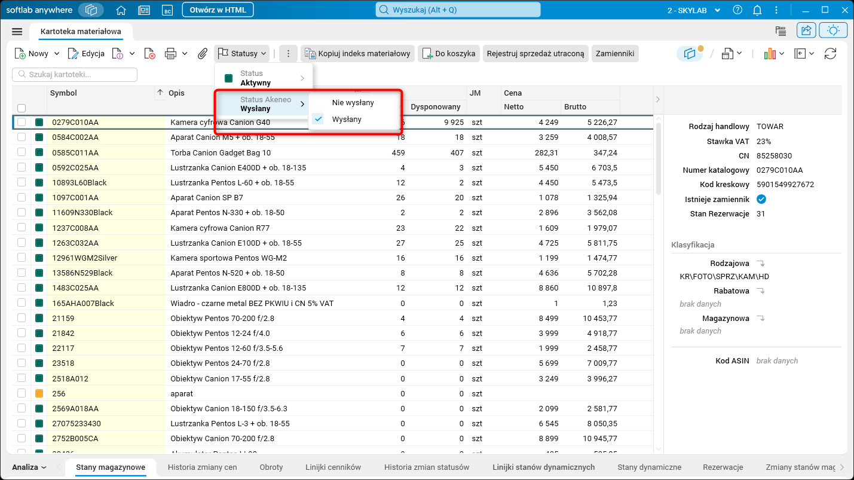Check the box for row 2569A018AA
This screenshot has height=480, width=854.
coord(22,408)
